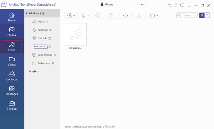
Task: Go to the Videos section
Action: pyautogui.click(x=12, y=61)
